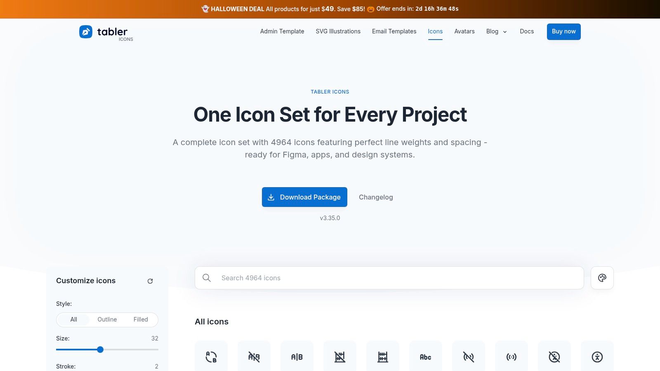Click the icon search input field
Screen dimensions: 660x371
click(x=389, y=277)
